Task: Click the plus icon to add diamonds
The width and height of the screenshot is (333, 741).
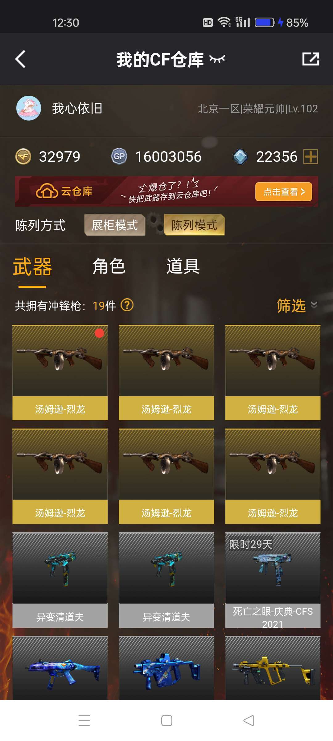Action: point(311,156)
